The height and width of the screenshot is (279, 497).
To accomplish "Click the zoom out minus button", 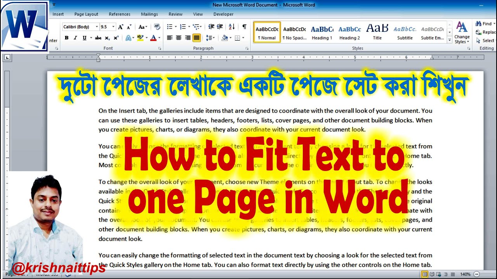I will coord(477,274).
